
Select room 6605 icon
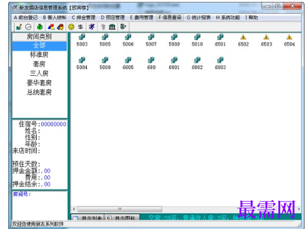click(x=128, y=60)
